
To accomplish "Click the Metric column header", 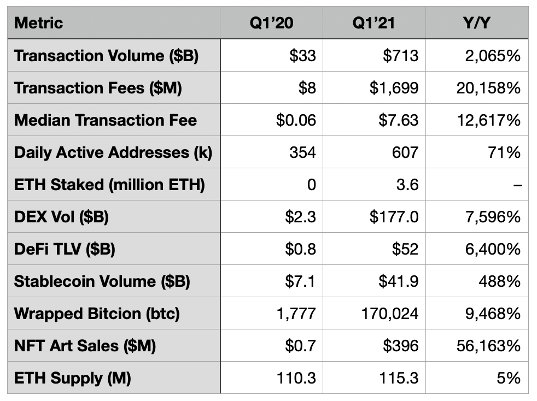I will pyautogui.click(x=39, y=23).
